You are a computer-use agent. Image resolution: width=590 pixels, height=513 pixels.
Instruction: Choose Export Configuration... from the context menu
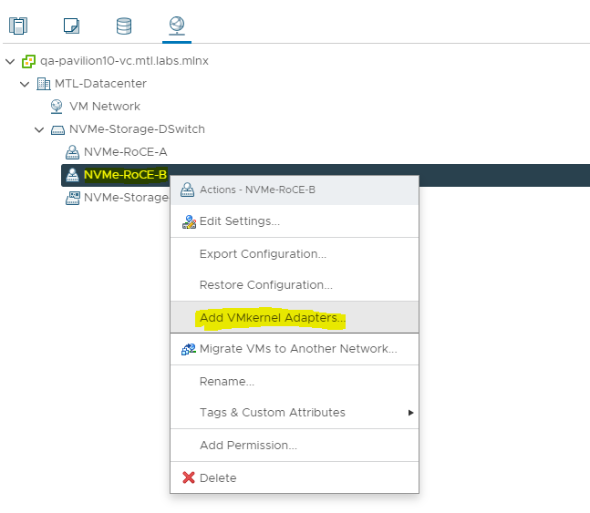(295, 254)
